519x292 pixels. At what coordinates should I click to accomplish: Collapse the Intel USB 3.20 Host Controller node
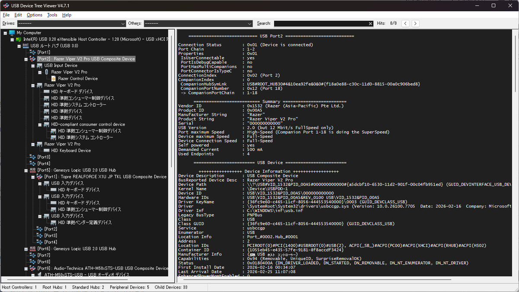click(x=12, y=39)
